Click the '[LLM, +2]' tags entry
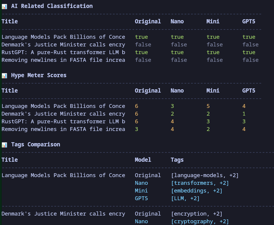This screenshot has height=225, width=274. pos(185,198)
